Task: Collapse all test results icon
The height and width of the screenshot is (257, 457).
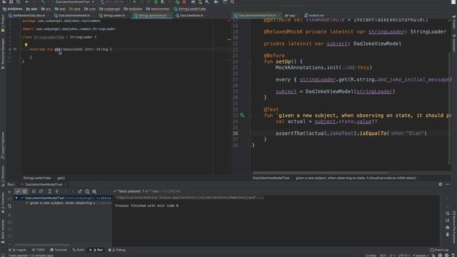Action: pyautogui.click(x=57, y=191)
